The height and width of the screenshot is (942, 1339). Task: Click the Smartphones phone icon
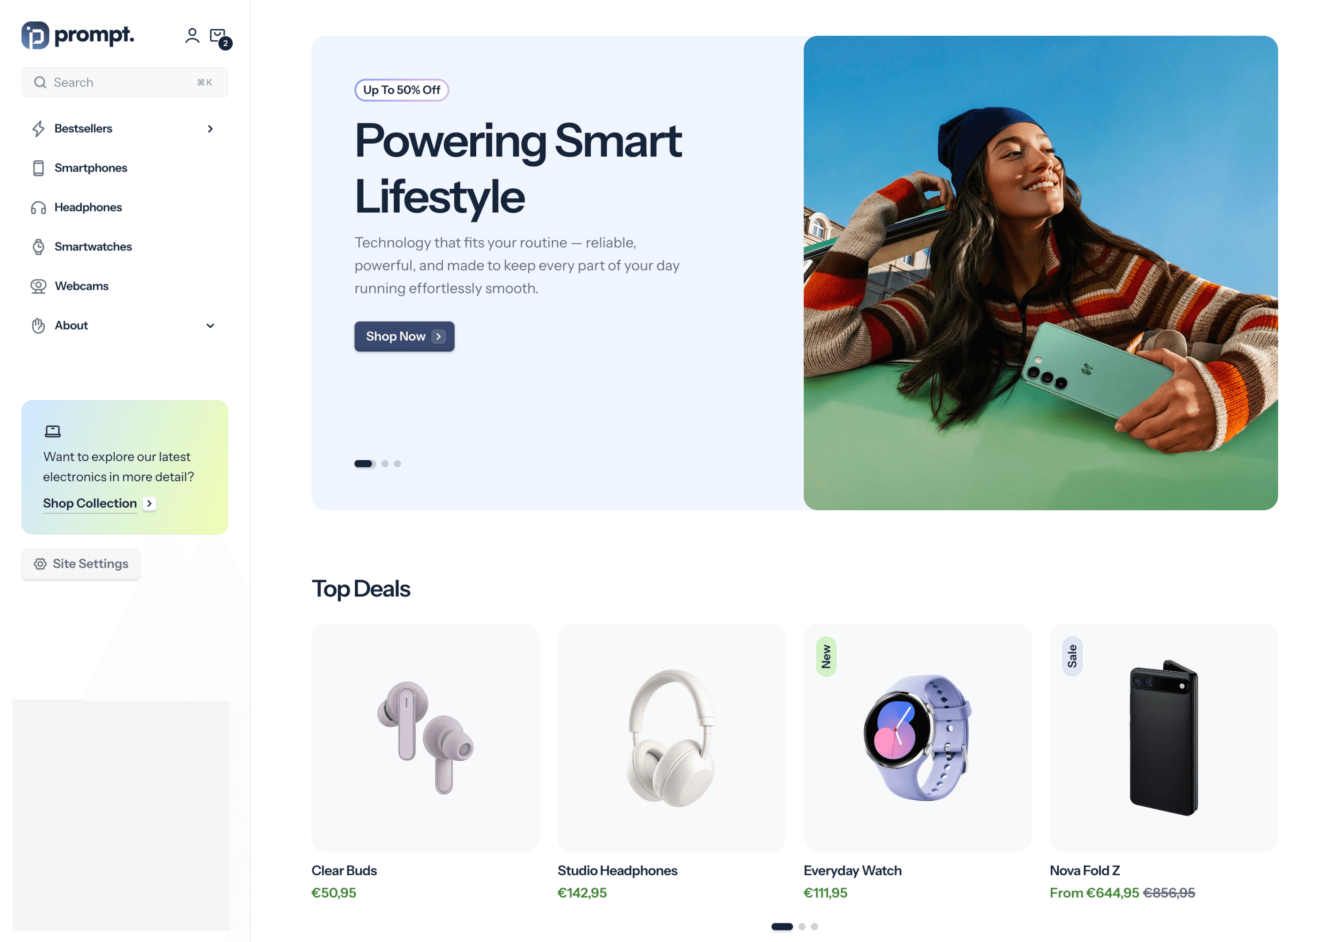[38, 168]
